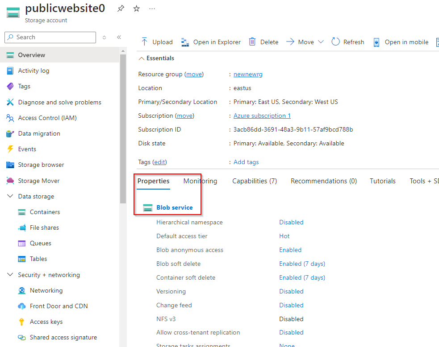Click the Tables icon
This screenshot has width=439, height=347.
click(x=22, y=259)
